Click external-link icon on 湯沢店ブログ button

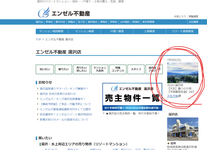tap(159, 69)
